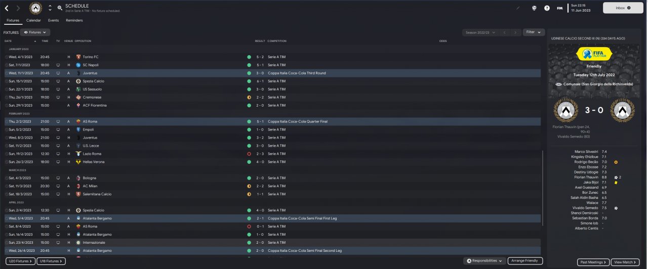Toggle the reminder circle for Torino FC fixture
The height and width of the screenshot is (269, 648).
click(7, 57)
